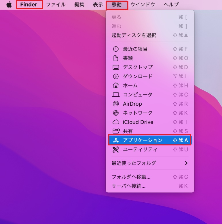This screenshot has height=224, width=222.
Task: Open the ヘルプ menu
Action: click(x=171, y=4)
